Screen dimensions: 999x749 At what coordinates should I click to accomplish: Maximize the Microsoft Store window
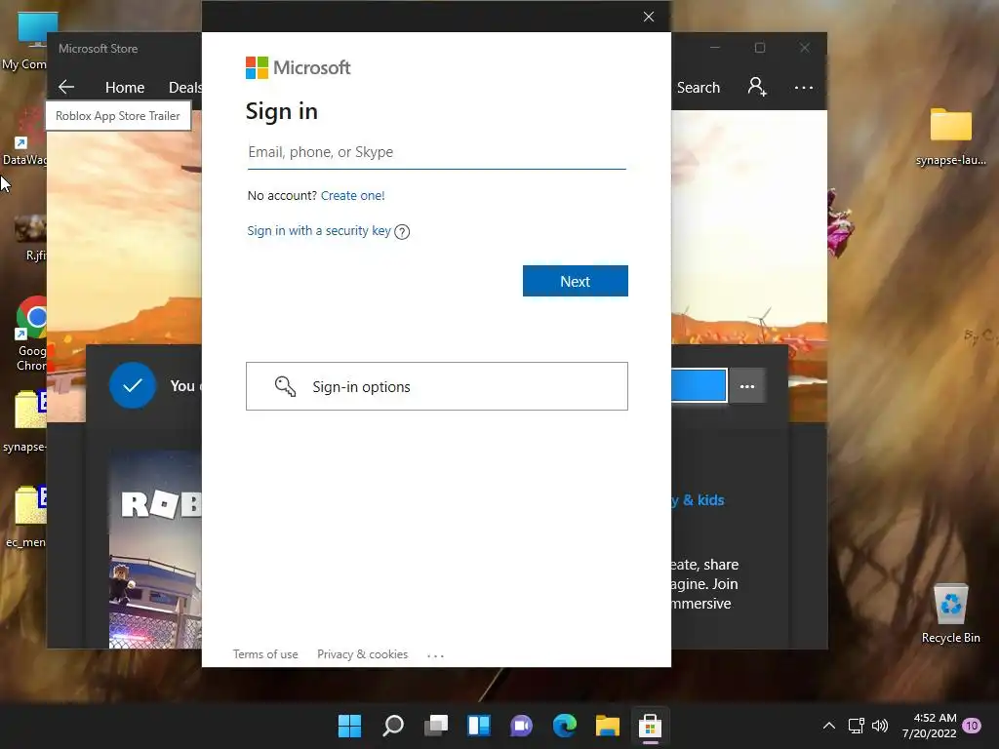pyautogui.click(x=759, y=48)
